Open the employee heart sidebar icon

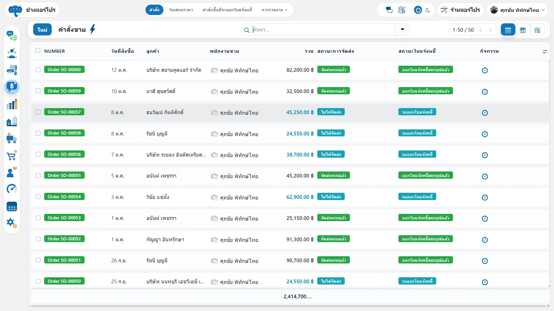tap(12, 172)
